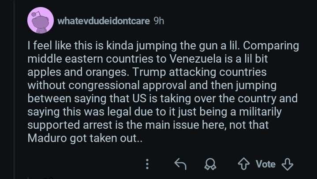This screenshot has height=179, width=317.
Task: Click the username whatevdudeidontcare
Action: 104,21
